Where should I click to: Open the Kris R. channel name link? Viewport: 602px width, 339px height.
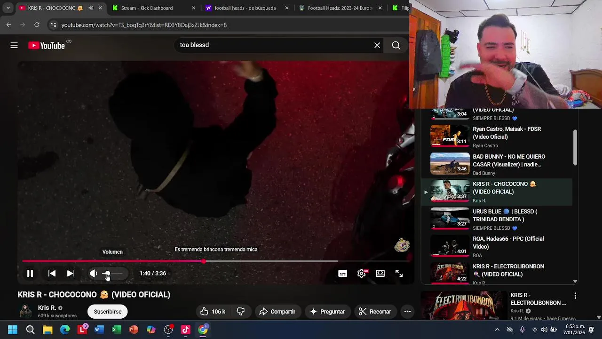[47, 307]
